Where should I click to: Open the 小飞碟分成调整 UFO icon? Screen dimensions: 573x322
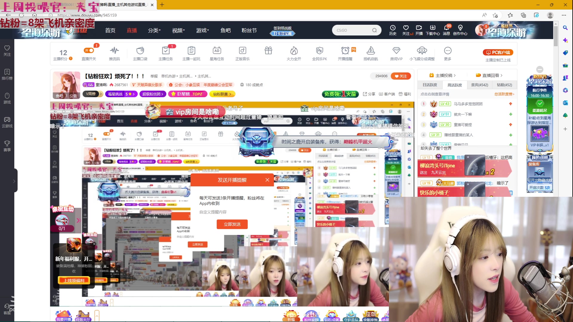click(x=422, y=53)
